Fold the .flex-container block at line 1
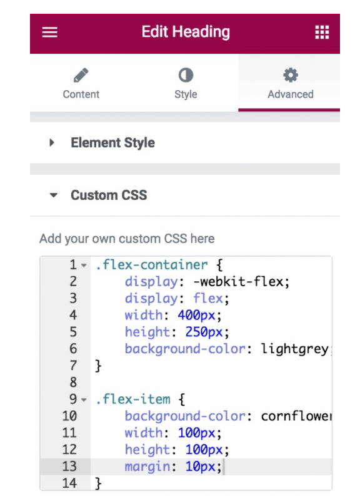 pyautogui.click(x=84, y=265)
